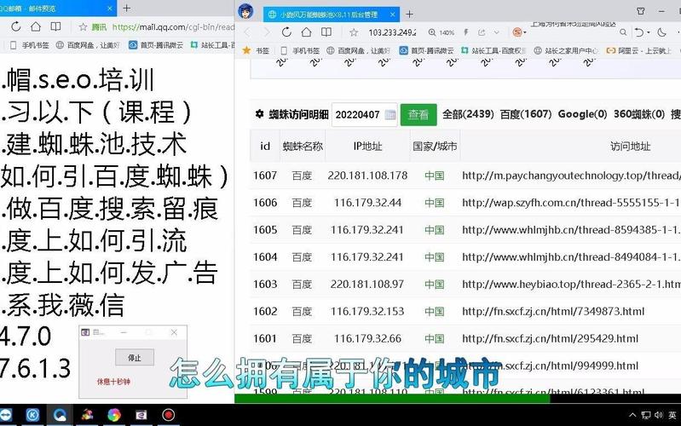Filter by 百度(1607) spiders
Screen dimensions: 681x426
click(x=526, y=114)
